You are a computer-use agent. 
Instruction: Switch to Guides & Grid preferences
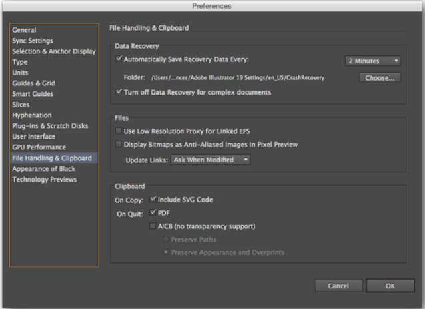click(x=33, y=83)
